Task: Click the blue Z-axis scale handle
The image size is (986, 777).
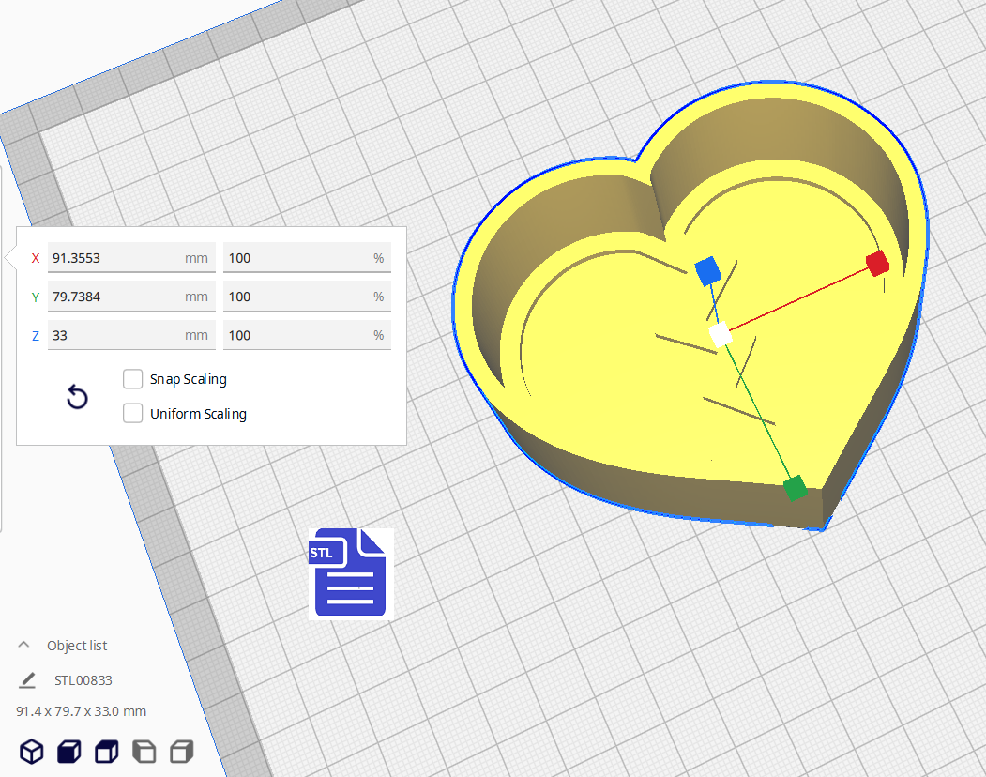Action: 708,272
